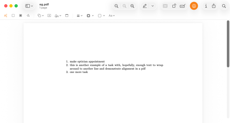Open the search magnifier in toolbar

click(224, 6)
